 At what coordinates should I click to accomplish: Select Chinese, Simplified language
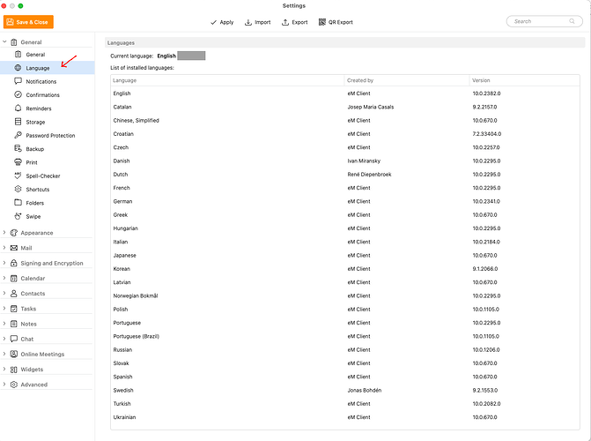tap(345, 121)
